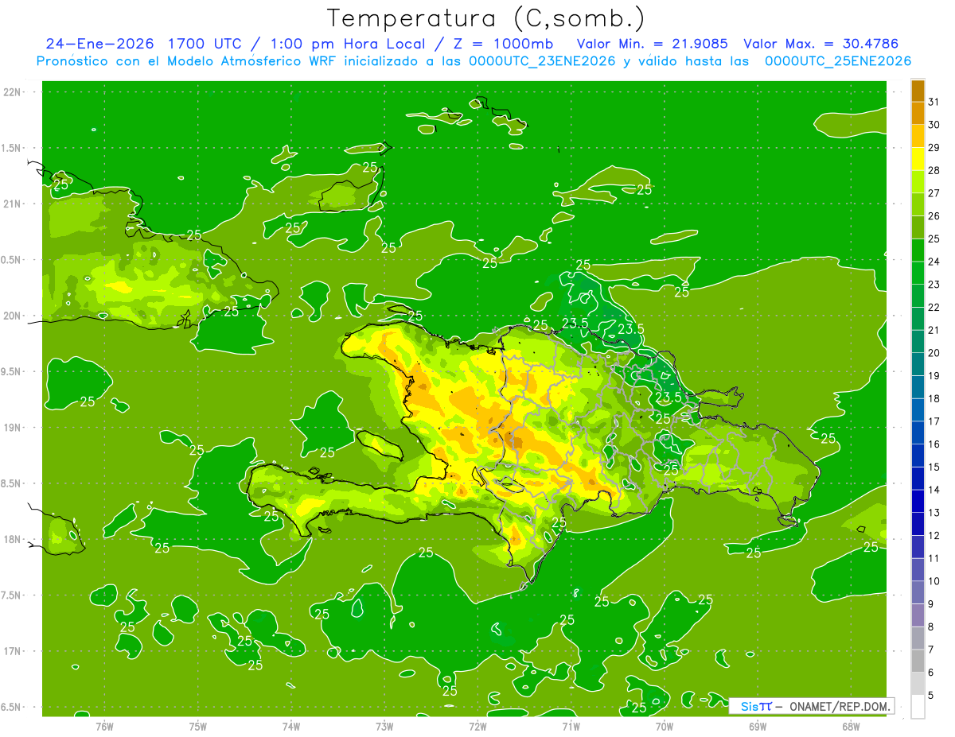
Task: Click the Valor Max. = 30.4786 text
Action: pyautogui.click(x=821, y=44)
